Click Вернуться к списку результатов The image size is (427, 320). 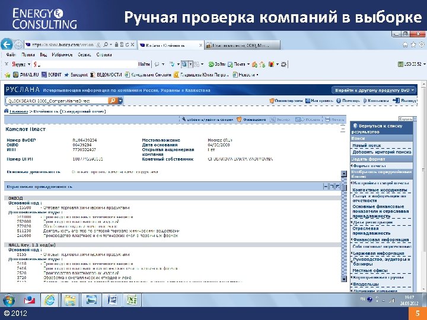(377, 129)
